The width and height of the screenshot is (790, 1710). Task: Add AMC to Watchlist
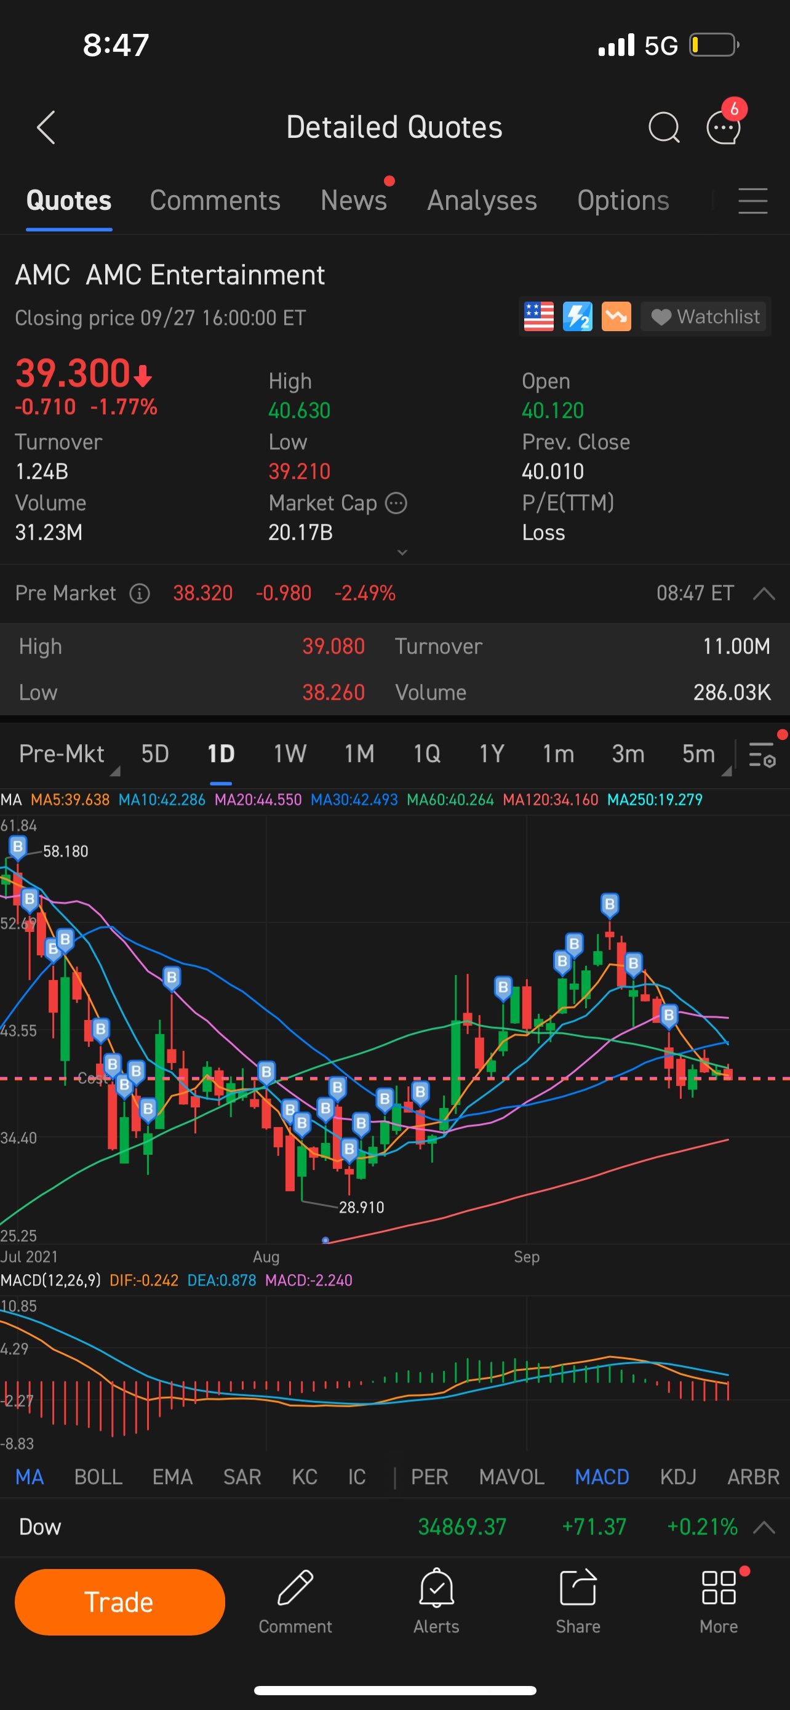(704, 316)
